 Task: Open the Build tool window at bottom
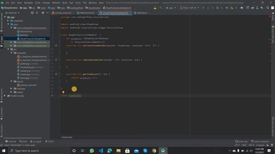[23, 142]
